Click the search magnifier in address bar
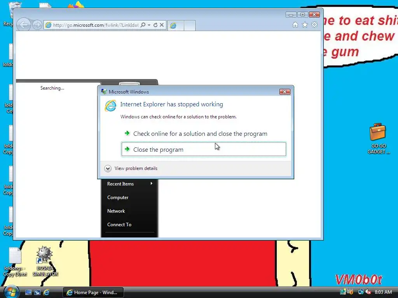 pyautogui.click(x=143, y=25)
